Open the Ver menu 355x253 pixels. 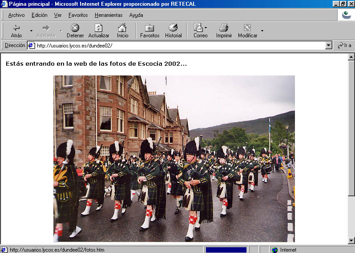coord(58,15)
